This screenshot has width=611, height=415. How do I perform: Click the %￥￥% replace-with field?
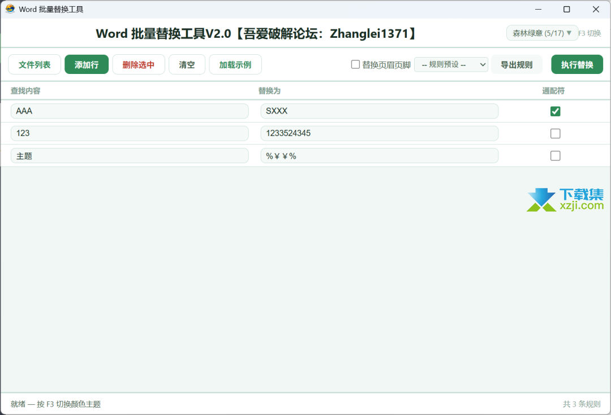380,156
